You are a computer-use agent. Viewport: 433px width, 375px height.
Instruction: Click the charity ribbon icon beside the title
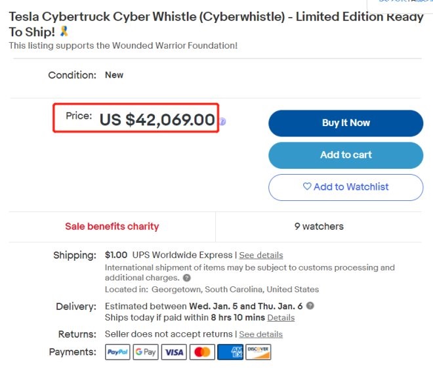[x=64, y=32]
